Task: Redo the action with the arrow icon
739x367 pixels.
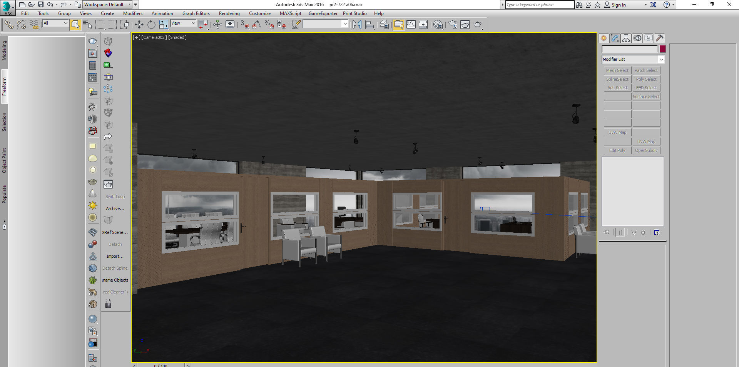Action: pyautogui.click(x=64, y=5)
